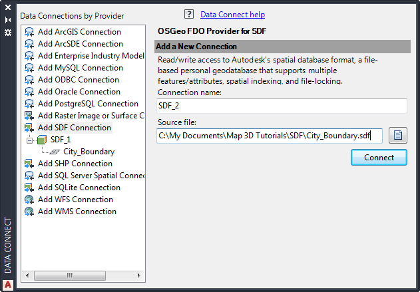Click the SDF_1 connection cube icon

[42, 140]
